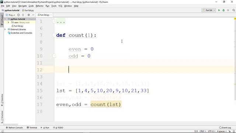Viewport: 236px width, 133px height.
Task: Hide the Project tool window
Action: 33,15
